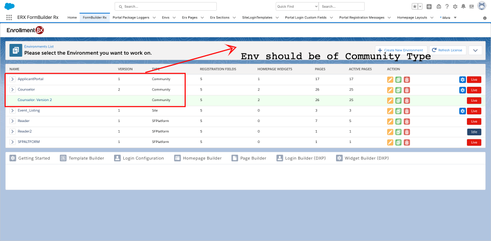Toggle Live status for SFPALTFORM environment
Screen dimensions: 491x241
[x=474, y=142]
